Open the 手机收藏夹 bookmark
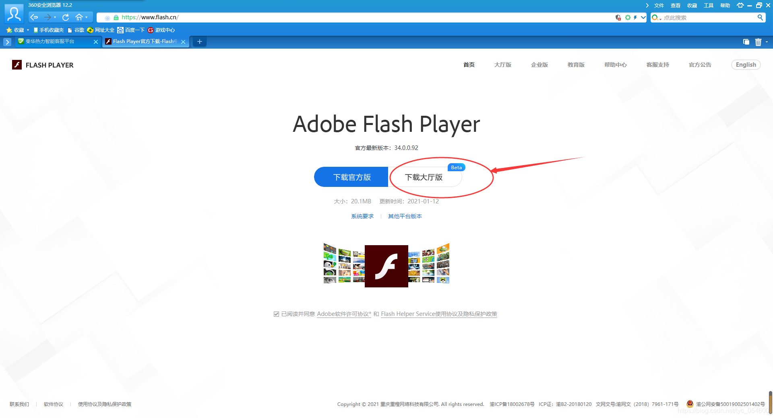This screenshot has width=773, height=418. click(x=49, y=30)
